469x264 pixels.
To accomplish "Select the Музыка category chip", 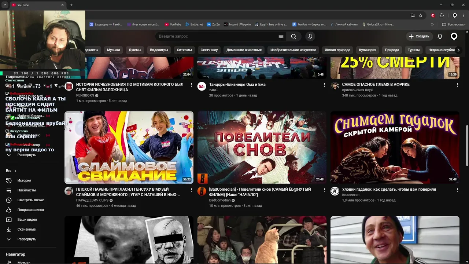I will tap(113, 50).
